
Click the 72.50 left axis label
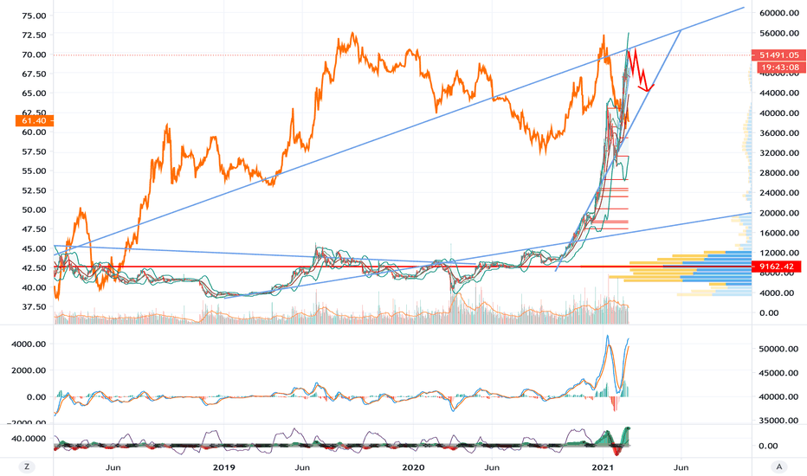pyautogui.click(x=34, y=35)
